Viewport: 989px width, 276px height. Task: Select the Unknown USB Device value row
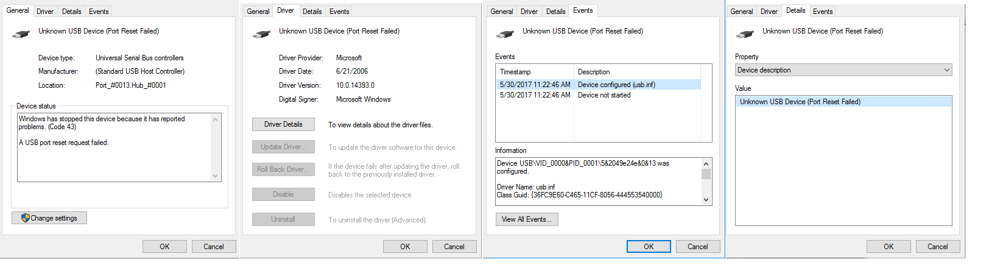point(843,102)
